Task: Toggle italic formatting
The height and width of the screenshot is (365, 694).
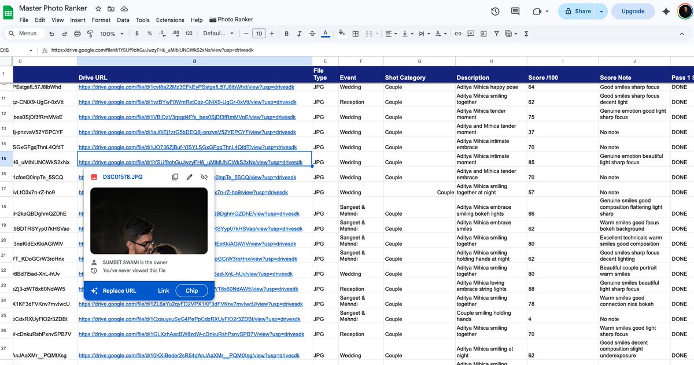Action: (x=299, y=34)
